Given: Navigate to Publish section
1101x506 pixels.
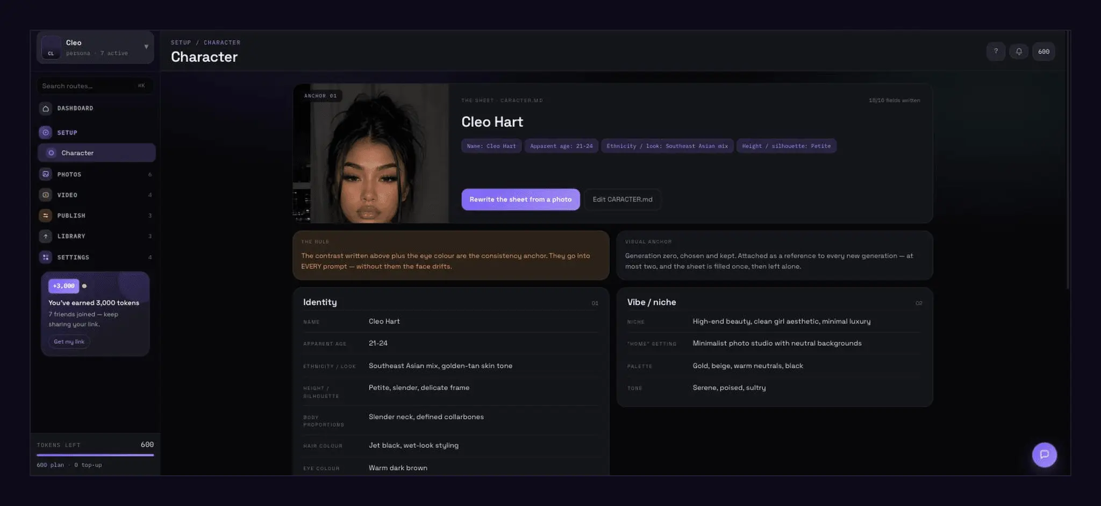Looking at the screenshot, I should tap(96, 216).
